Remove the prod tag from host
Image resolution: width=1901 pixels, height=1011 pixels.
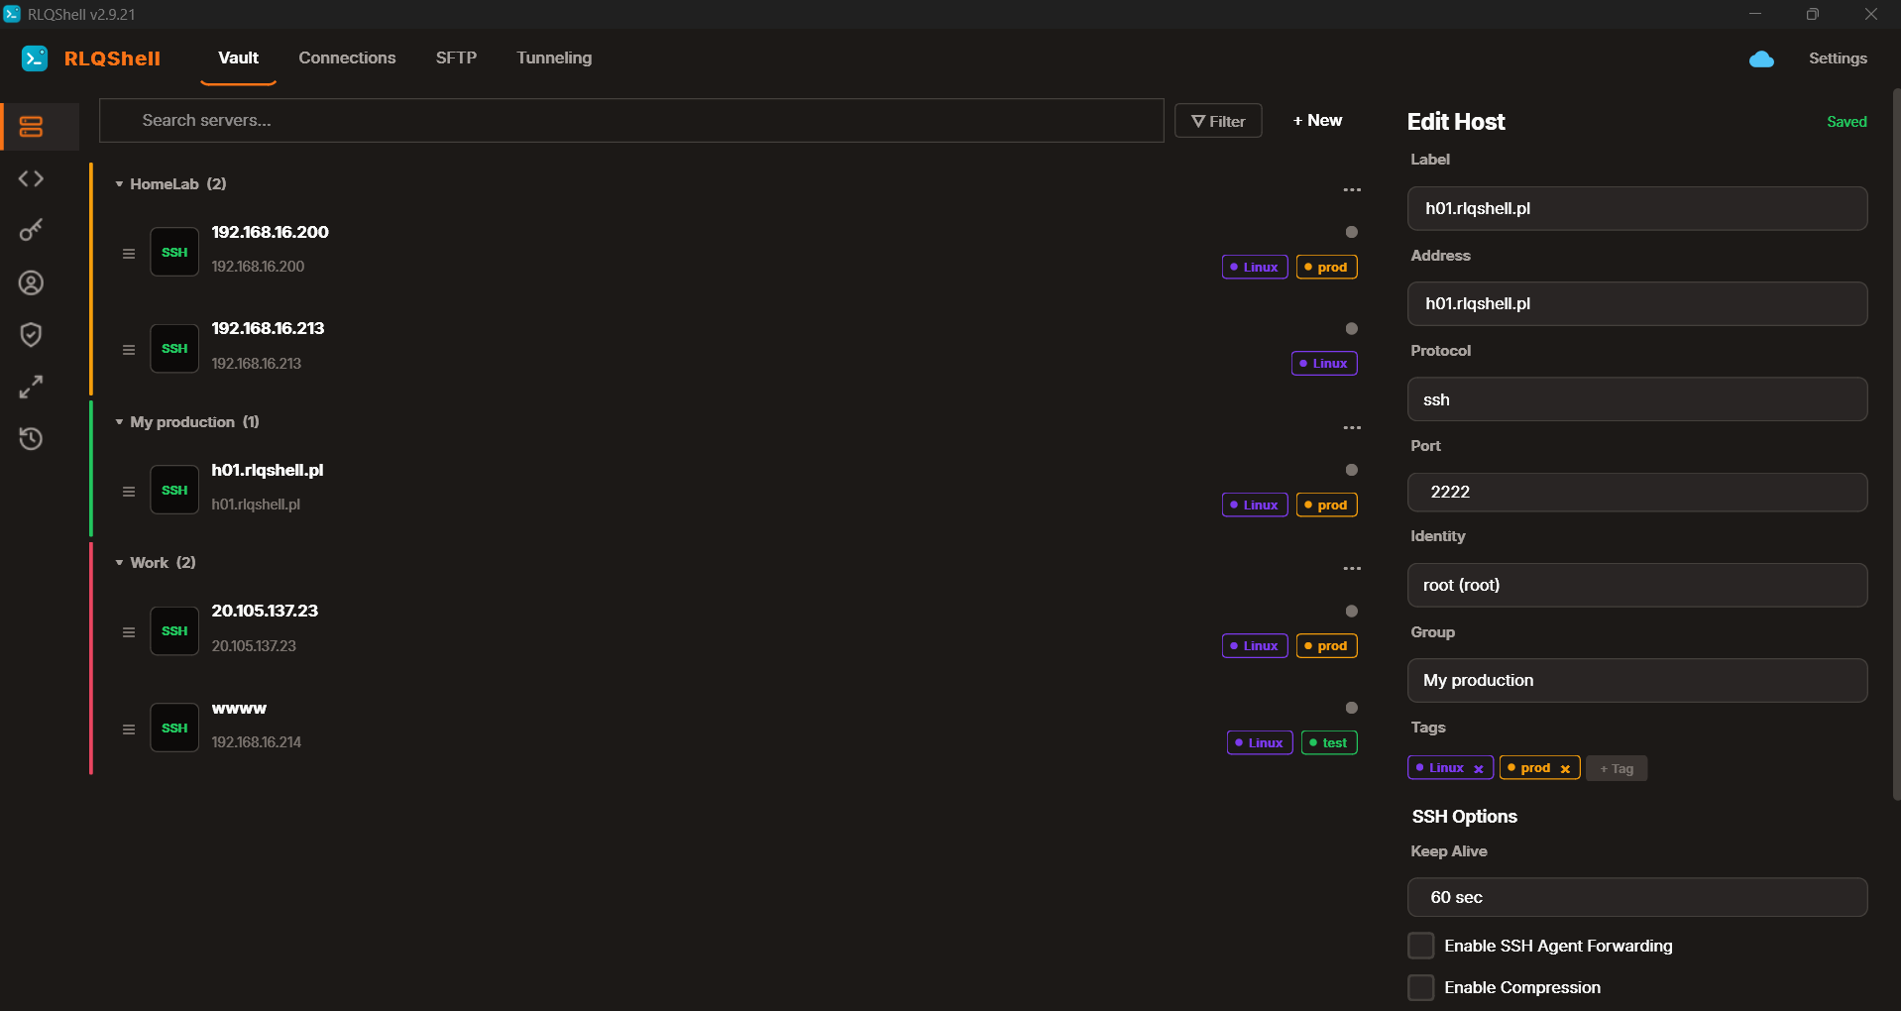pyautogui.click(x=1565, y=769)
